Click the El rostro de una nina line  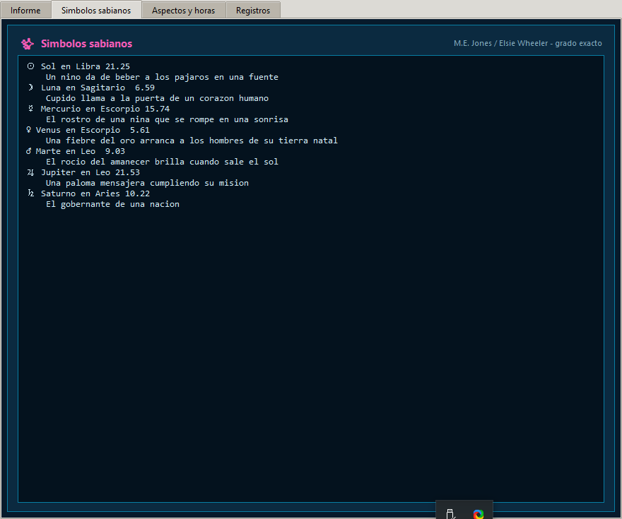tap(167, 119)
